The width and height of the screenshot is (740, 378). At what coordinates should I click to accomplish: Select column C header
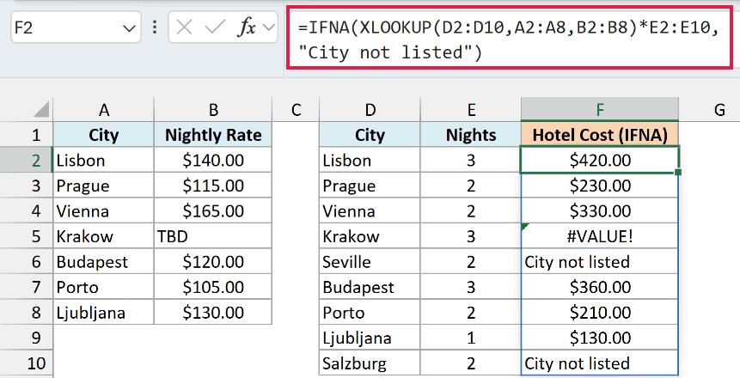pos(296,109)
